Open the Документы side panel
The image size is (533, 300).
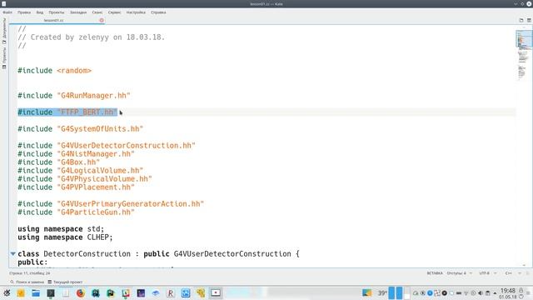click(x=4, y=31)
